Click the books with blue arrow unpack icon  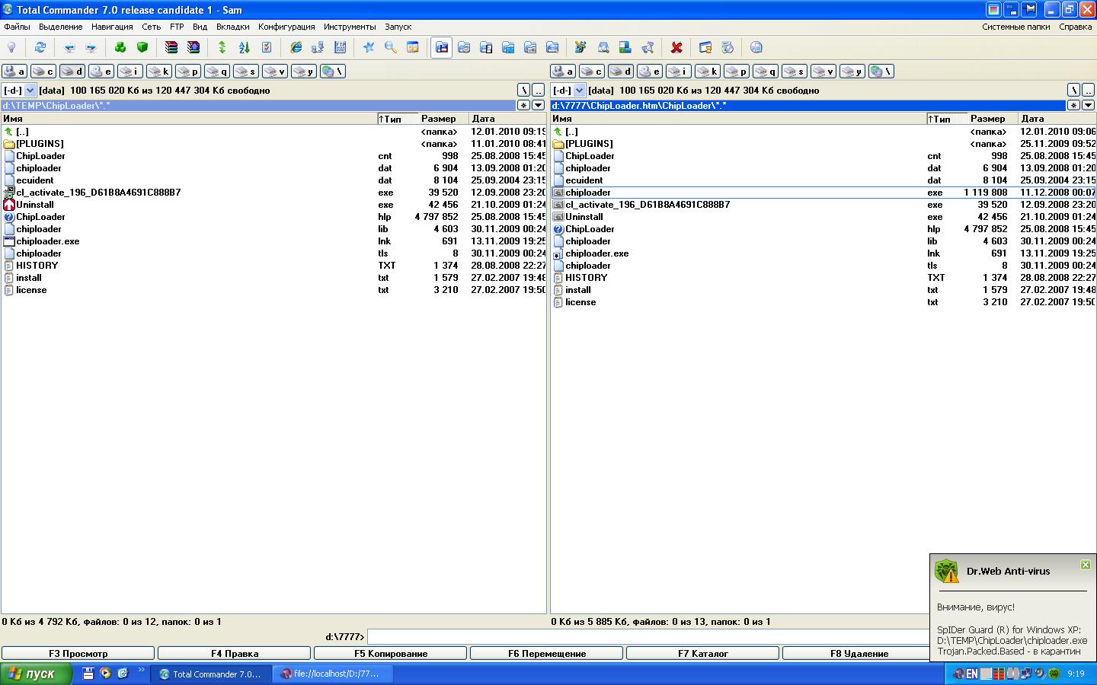(193, 47)
